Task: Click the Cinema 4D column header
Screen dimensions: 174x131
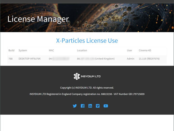Action: coord(145,50)
